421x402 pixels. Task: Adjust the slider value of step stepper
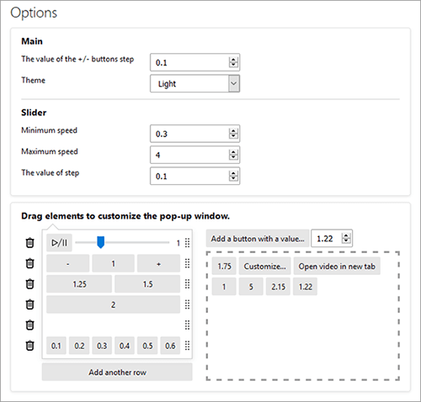pos(233,176)
